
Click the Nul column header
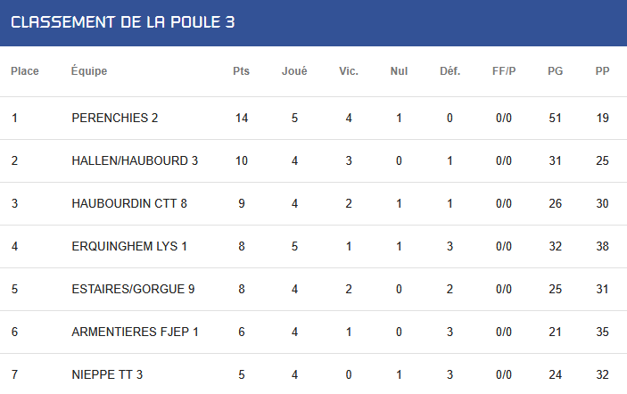point(399,71)
